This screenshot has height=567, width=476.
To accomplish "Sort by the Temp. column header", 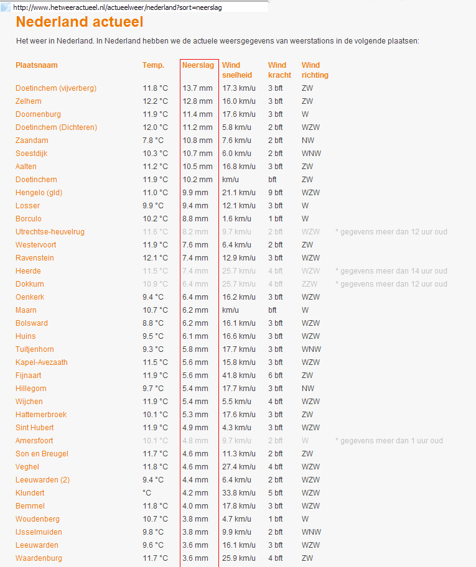I will click(153, 65).
